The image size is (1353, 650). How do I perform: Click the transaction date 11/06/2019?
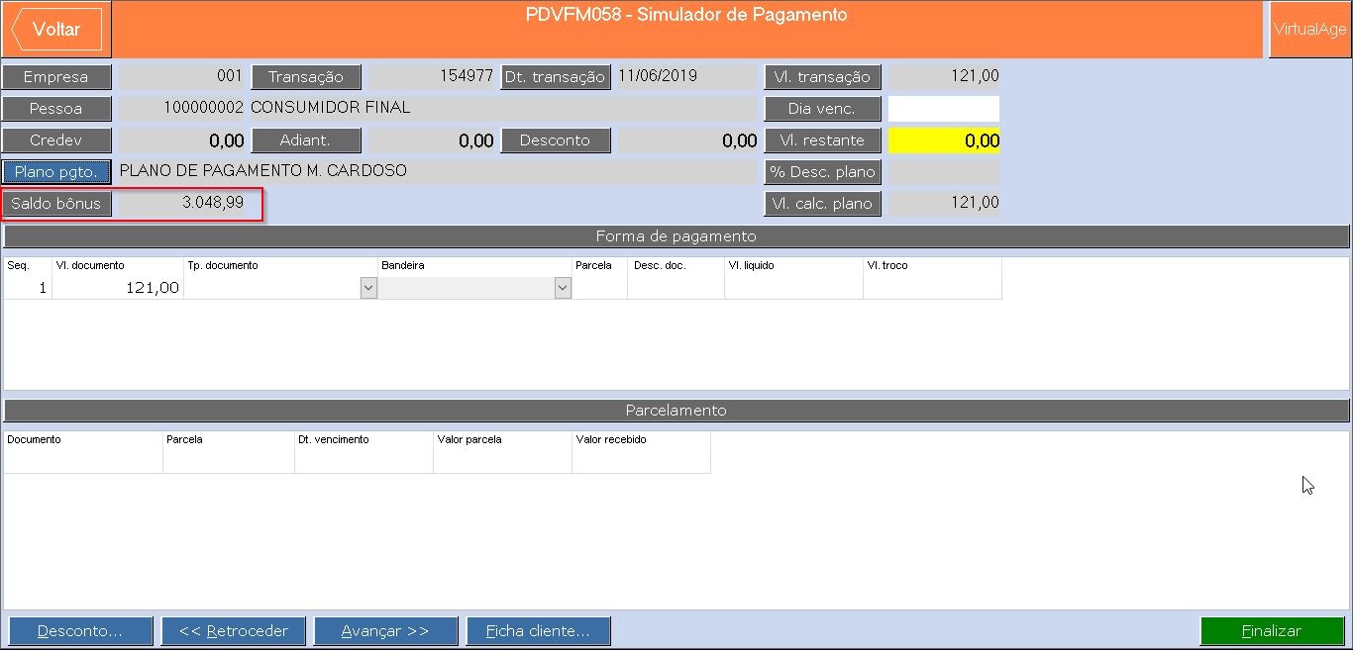click(686, 76)
